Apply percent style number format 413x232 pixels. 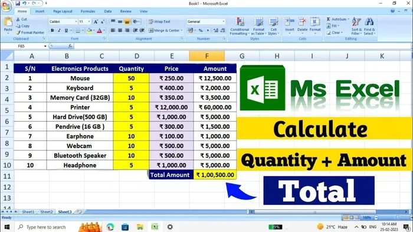pos(201,31)
